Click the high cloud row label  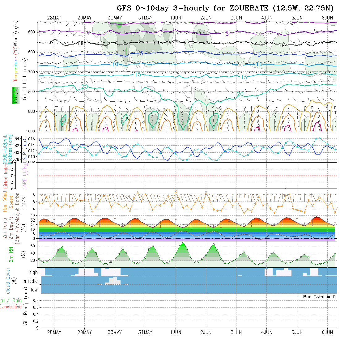click(x=33, y=272)
